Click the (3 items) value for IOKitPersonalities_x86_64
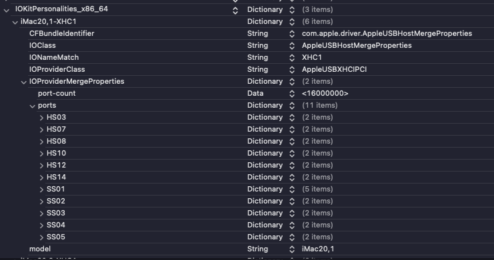The height and width of the screenshot is (260, 494). [x=317, y=9]
